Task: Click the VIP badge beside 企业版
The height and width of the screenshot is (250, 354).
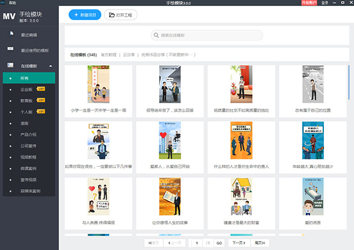Action: point(41,89)
